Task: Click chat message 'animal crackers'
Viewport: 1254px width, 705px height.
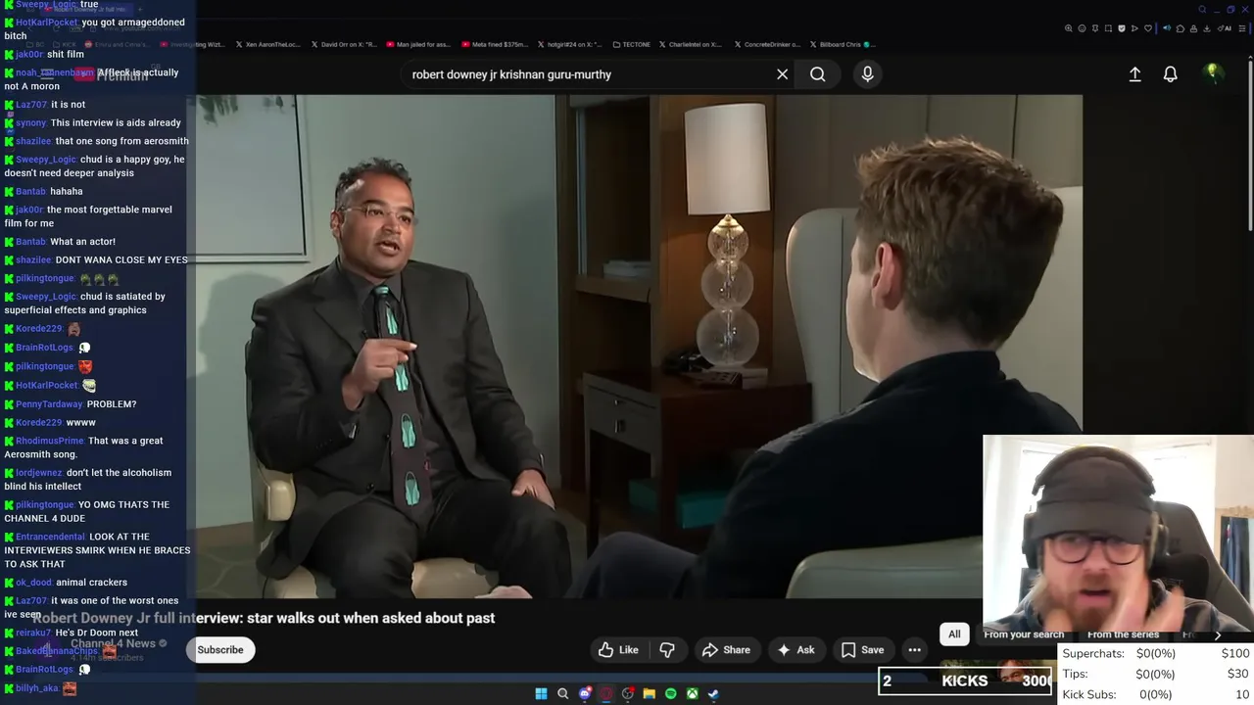Action: pyautogui.click(x=91, y=583)
